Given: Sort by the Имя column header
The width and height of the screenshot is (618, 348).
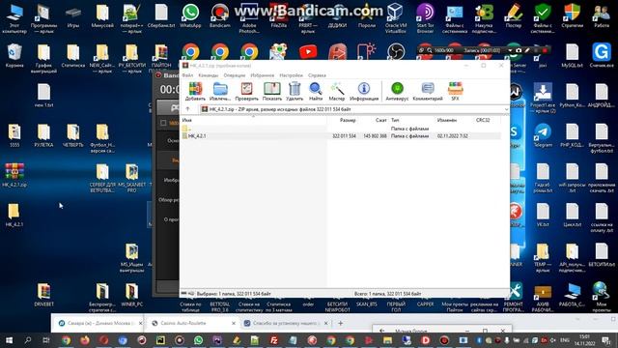Looking at the screenshot, I should [186, 120].
